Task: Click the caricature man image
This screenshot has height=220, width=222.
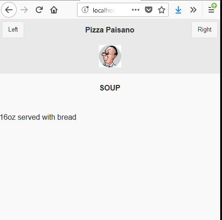Action: 110,56
